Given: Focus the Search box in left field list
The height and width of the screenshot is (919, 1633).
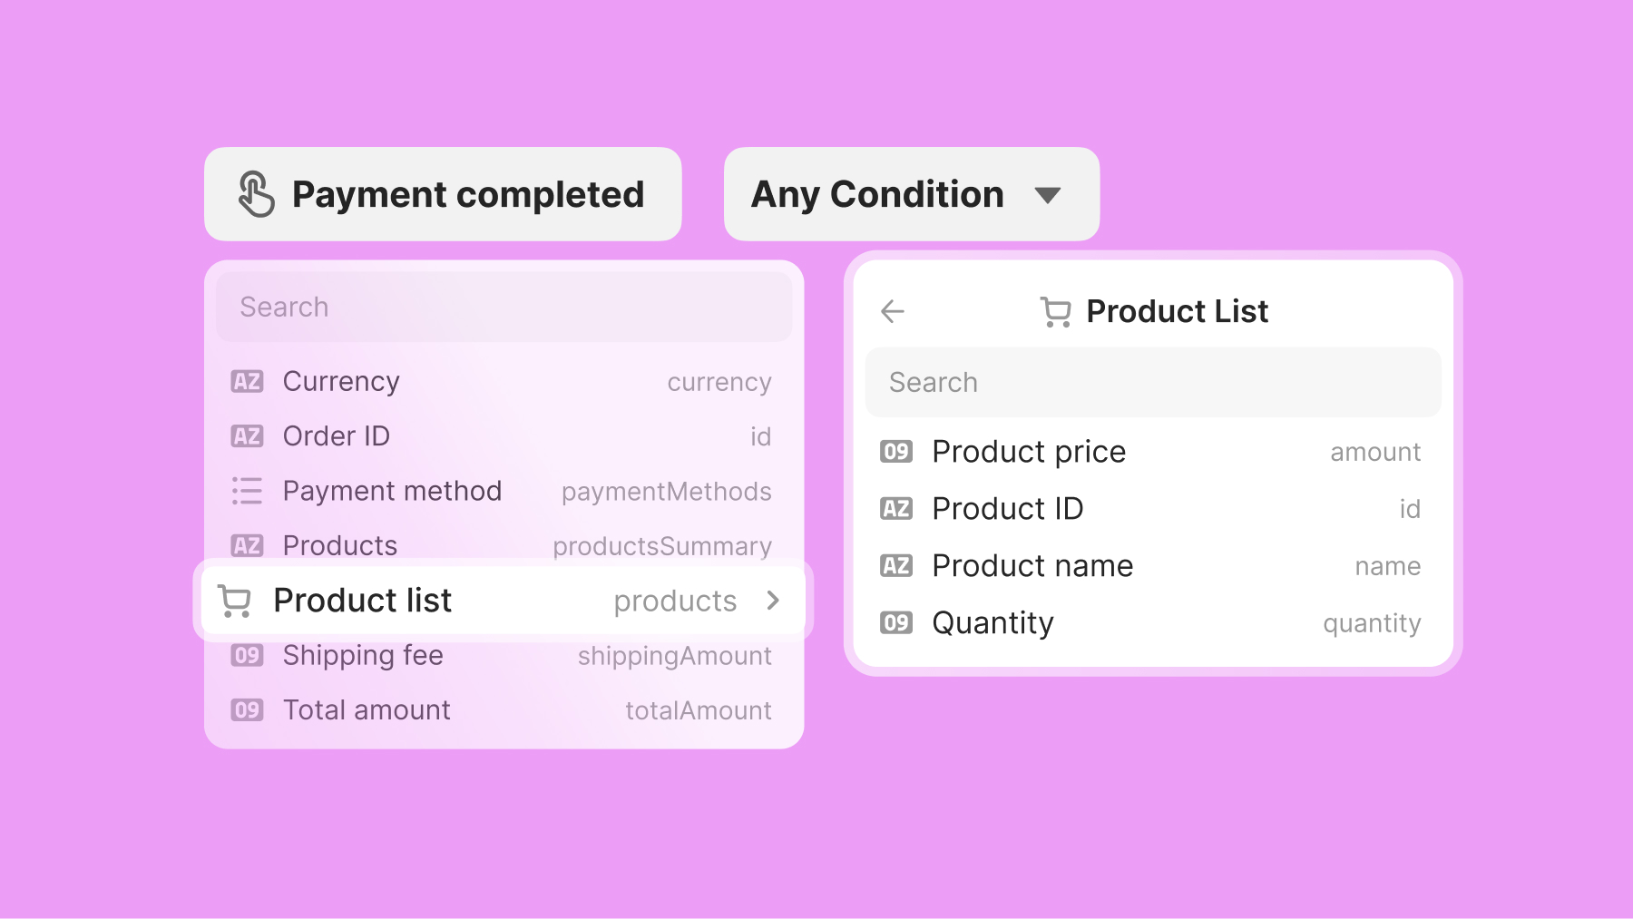Looking at the screenshot, I should point(504,308).
